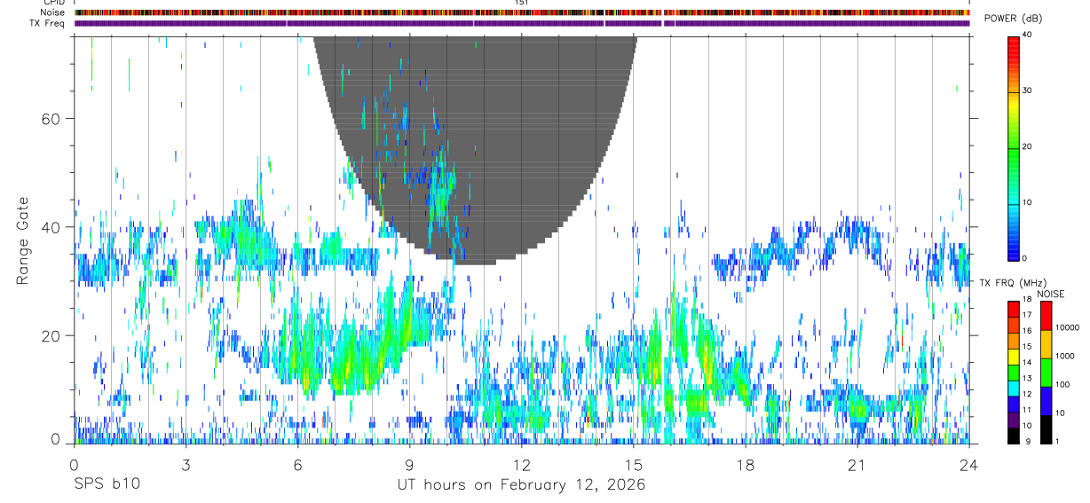The image size is (1090, 503).
Task: Click the cyan 12 MHz swatch in TX FRQ legend
Action: [1013, 389]
